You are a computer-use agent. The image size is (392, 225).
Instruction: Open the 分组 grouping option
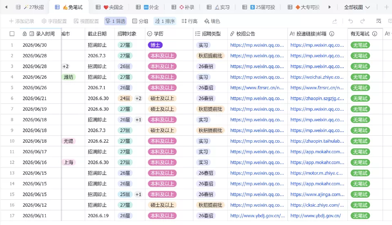pyautogui.click(x=140, y=21)
